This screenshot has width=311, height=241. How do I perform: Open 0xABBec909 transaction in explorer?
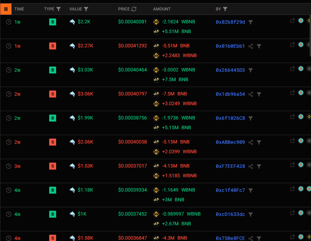point(293,141)
